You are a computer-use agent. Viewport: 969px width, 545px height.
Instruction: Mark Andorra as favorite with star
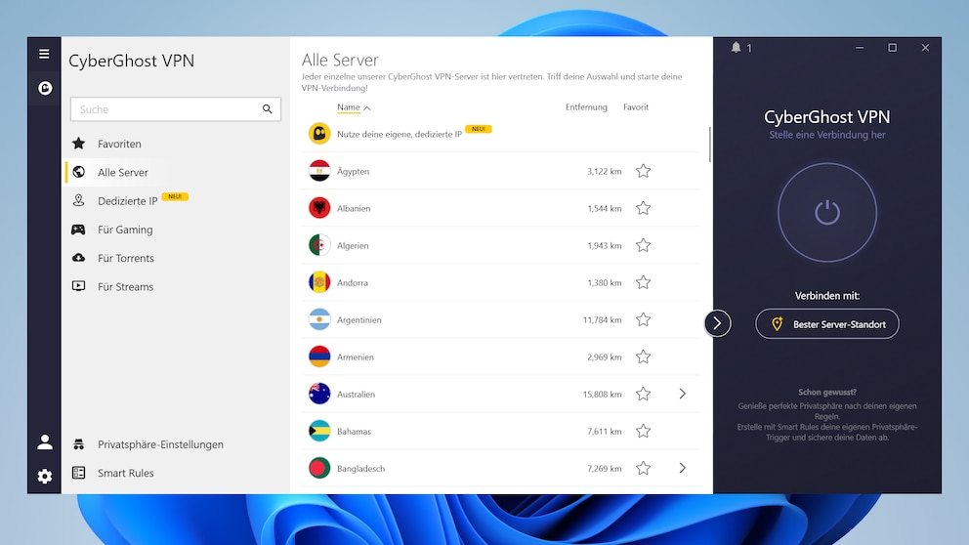(644, 282)
